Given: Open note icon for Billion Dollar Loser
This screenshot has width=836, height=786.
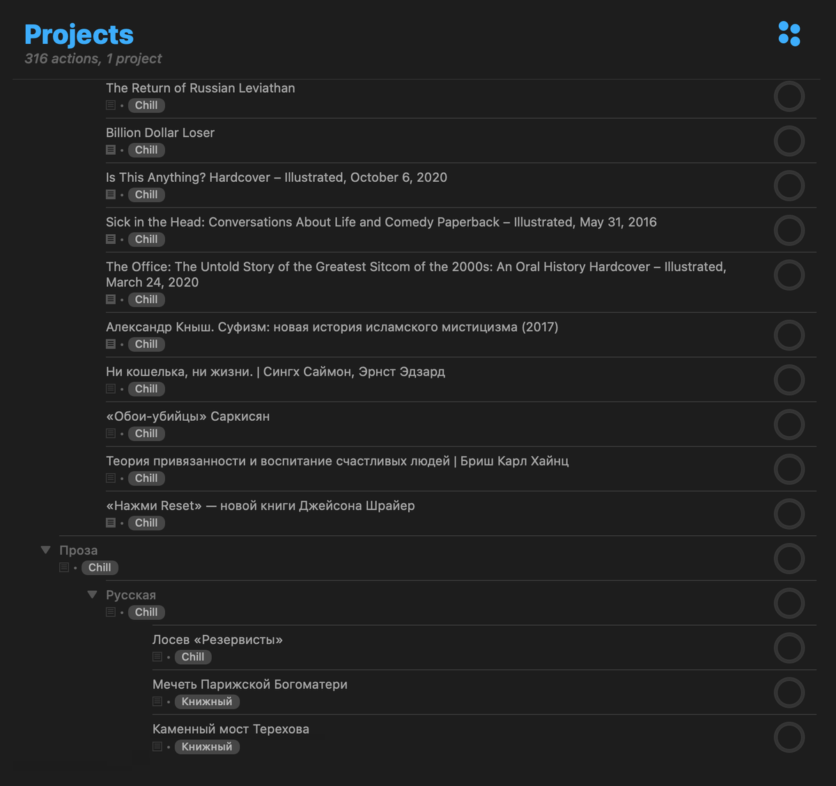Looking at the screenshot, I should point(111,150).
